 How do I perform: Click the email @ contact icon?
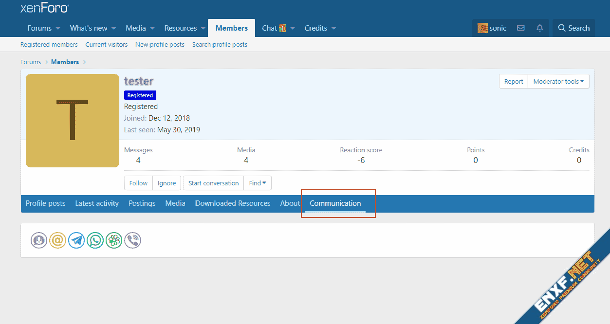(x=57, y=240)
